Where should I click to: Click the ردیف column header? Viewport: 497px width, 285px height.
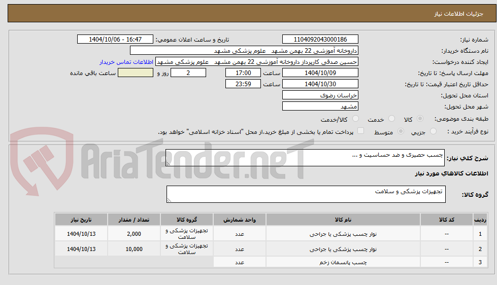[480, 220]
